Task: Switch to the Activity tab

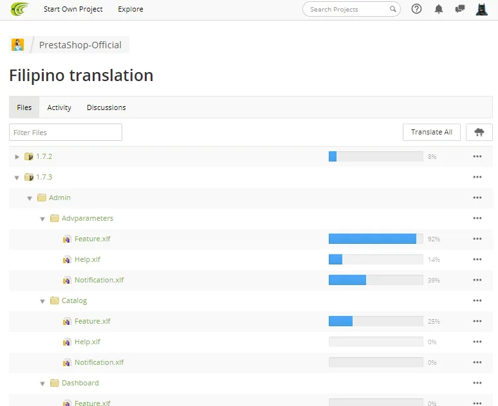Action: 59,107
